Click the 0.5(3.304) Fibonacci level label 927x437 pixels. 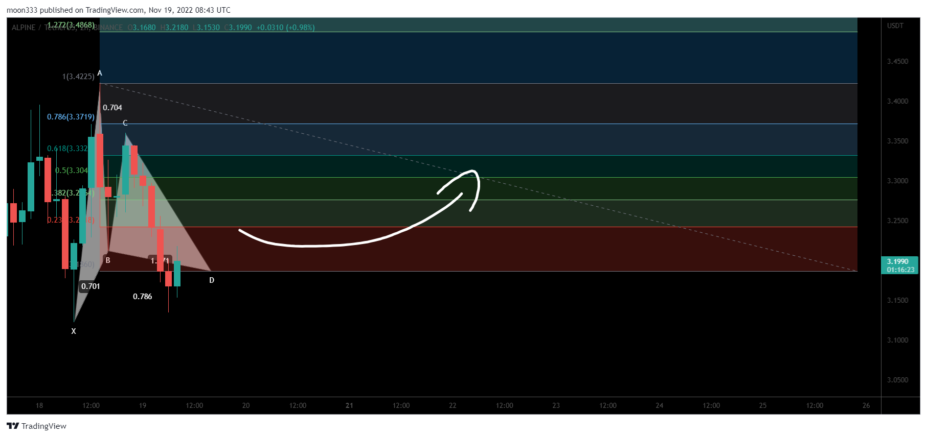(x=72, y=171)
